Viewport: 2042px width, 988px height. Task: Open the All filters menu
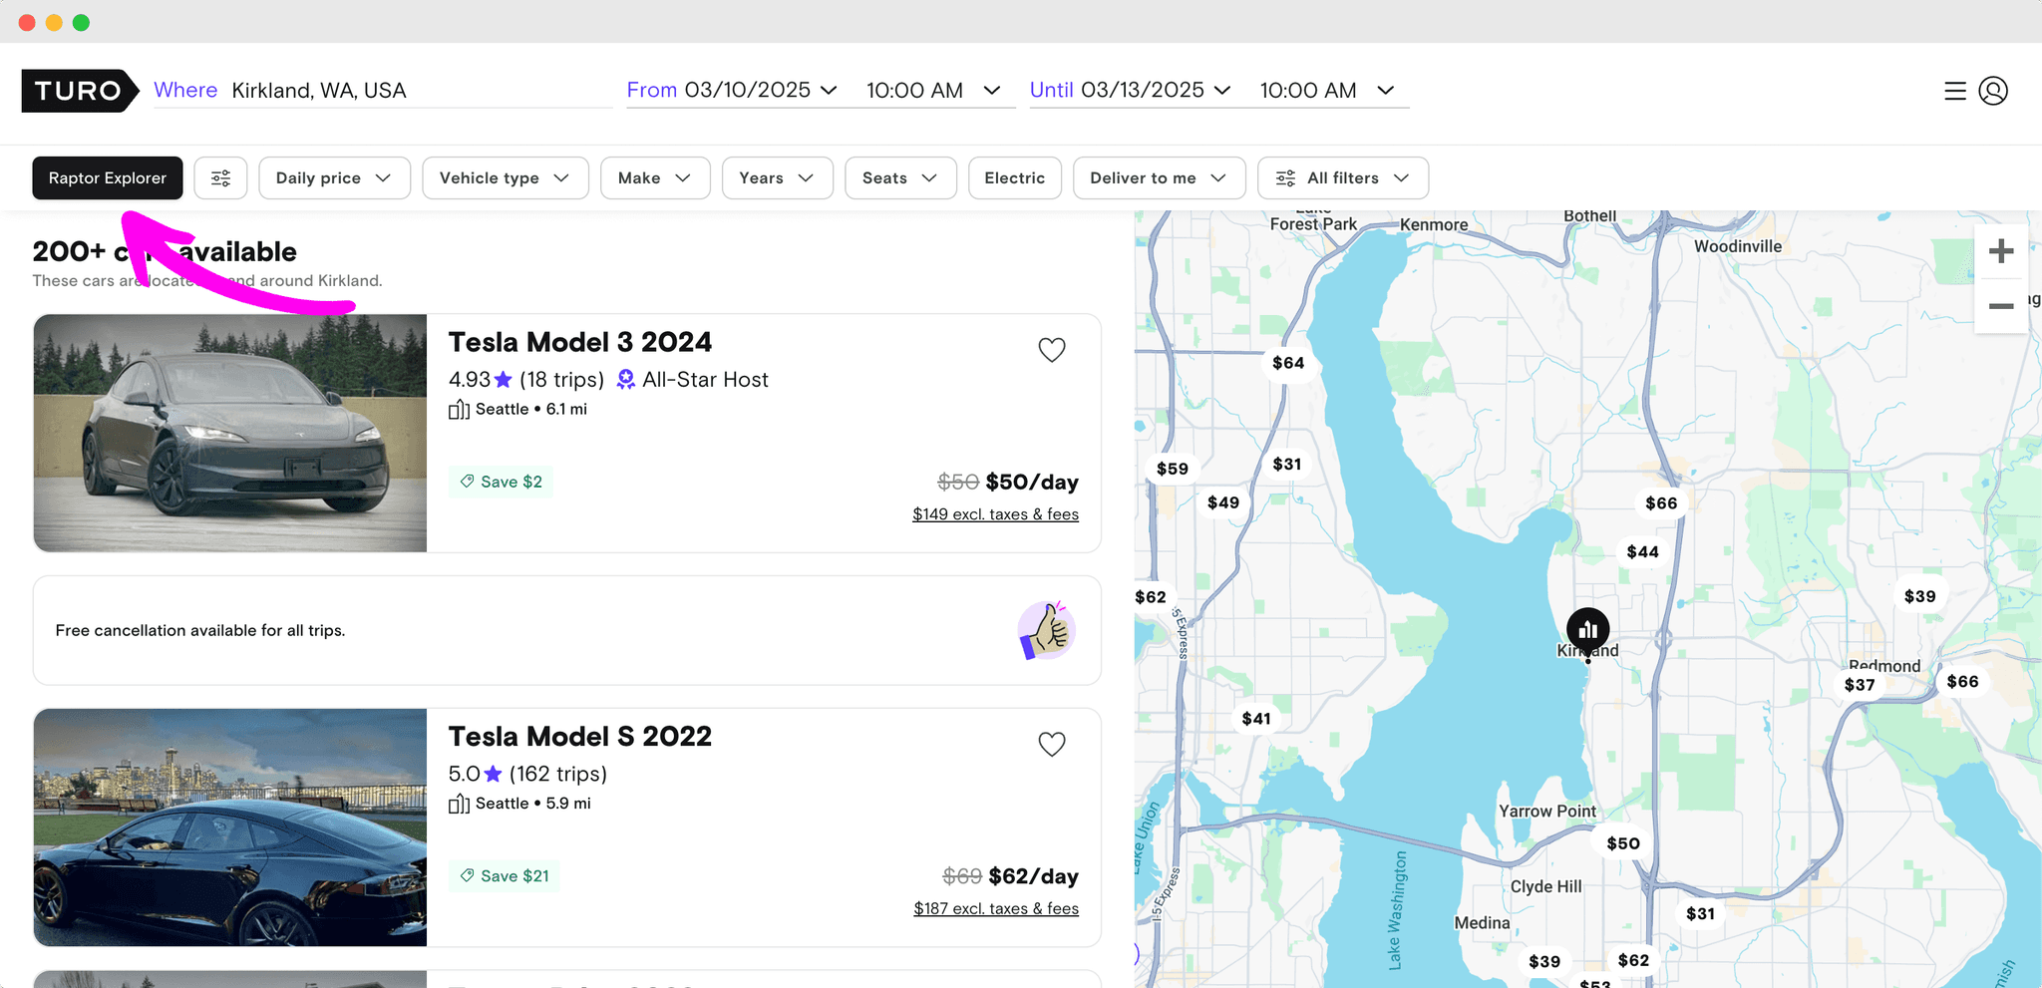1342,177
